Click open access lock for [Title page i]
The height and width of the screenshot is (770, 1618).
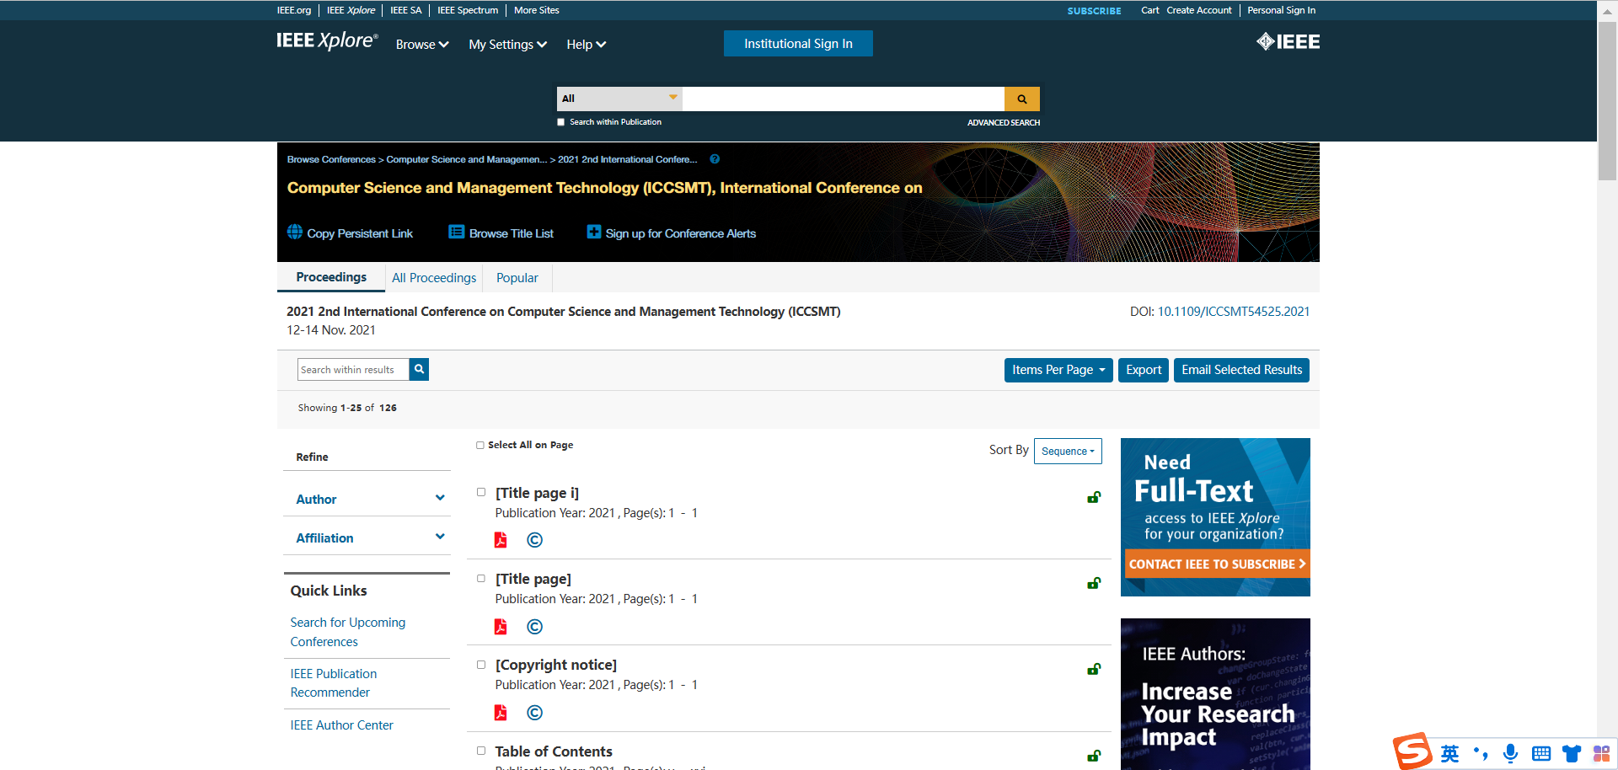click(x=1094, y=497)
